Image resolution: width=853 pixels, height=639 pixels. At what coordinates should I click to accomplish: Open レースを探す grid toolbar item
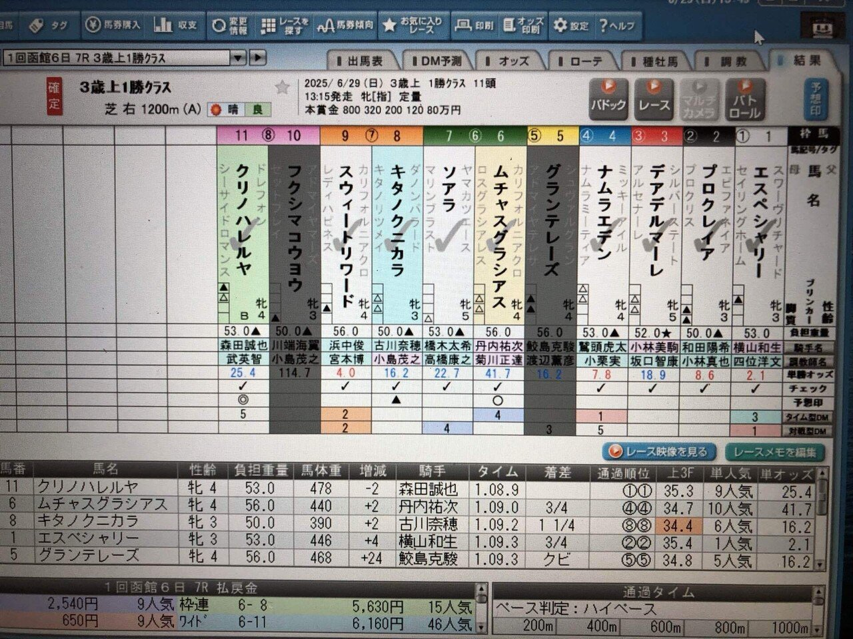[285, 25]
